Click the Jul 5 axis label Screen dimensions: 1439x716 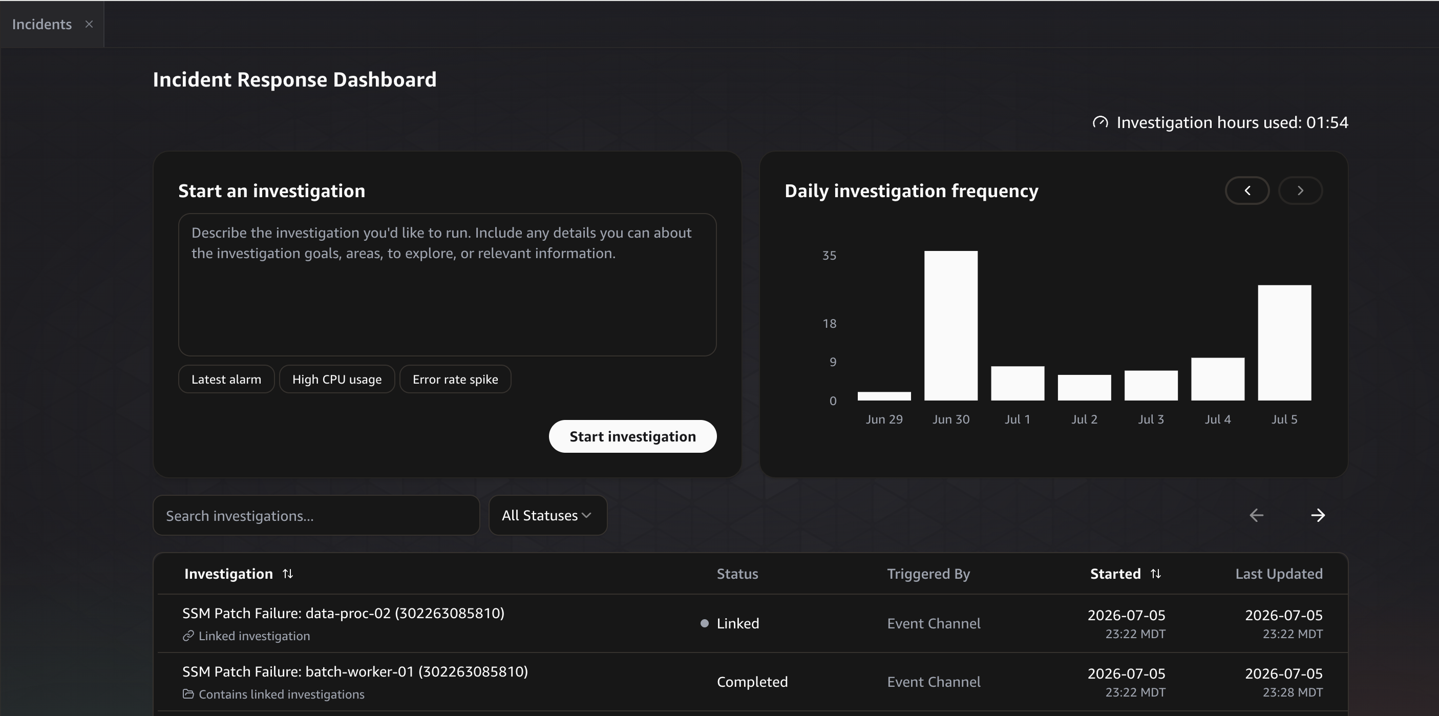click(x=1284, y=419)
